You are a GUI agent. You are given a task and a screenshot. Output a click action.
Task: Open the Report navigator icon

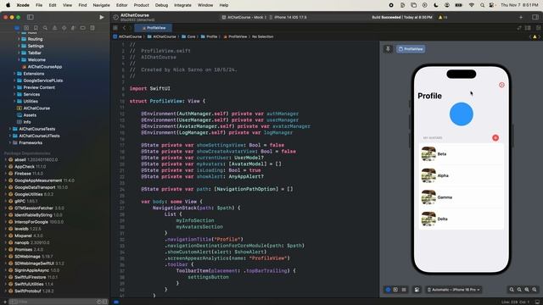pyautogui.click(x=92, y=28)
